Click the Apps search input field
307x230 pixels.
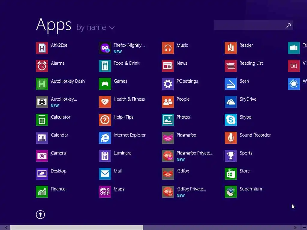[x=253, y=25]
